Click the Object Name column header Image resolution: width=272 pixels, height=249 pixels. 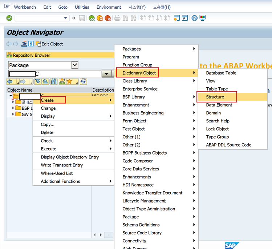click(x=49, y=90)
